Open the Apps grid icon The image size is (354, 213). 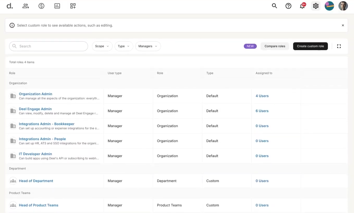(73, 6)
